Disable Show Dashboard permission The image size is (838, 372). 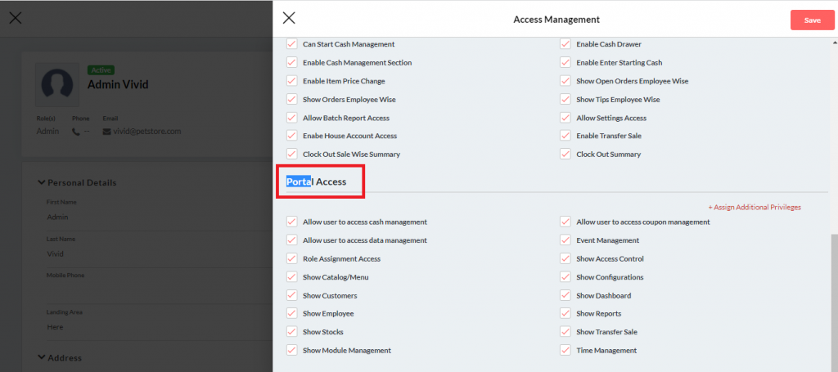tap(565, 295)
